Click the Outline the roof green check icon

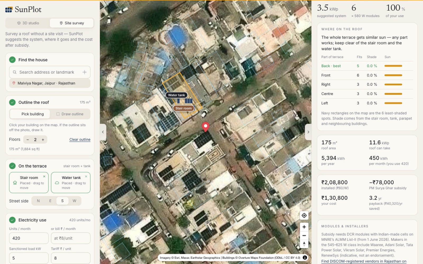click(x=12, y=102)
